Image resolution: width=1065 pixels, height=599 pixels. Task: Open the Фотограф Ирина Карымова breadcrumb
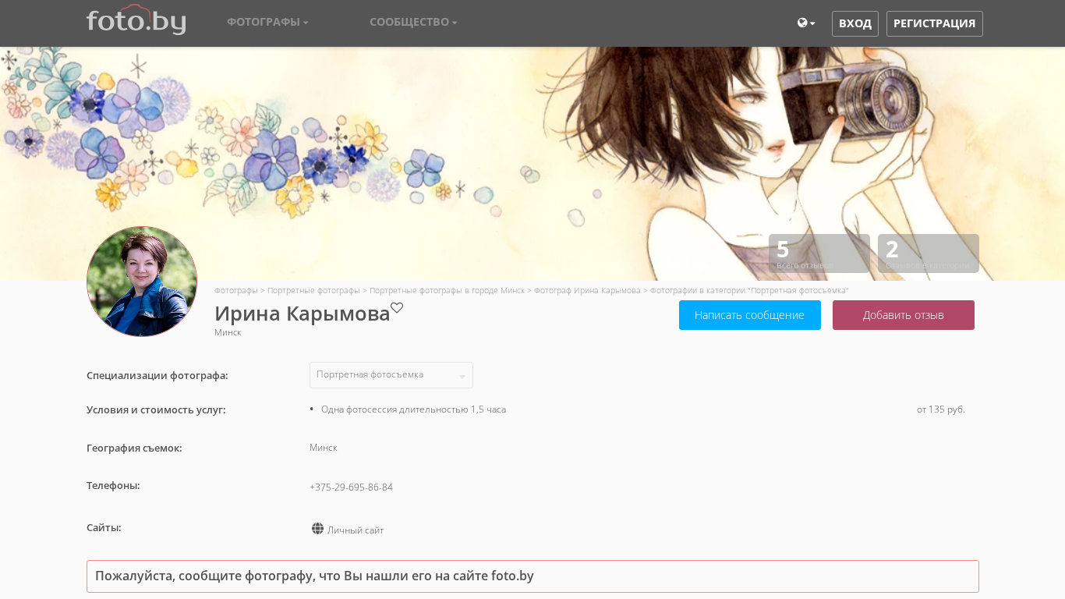coord(587,290)
